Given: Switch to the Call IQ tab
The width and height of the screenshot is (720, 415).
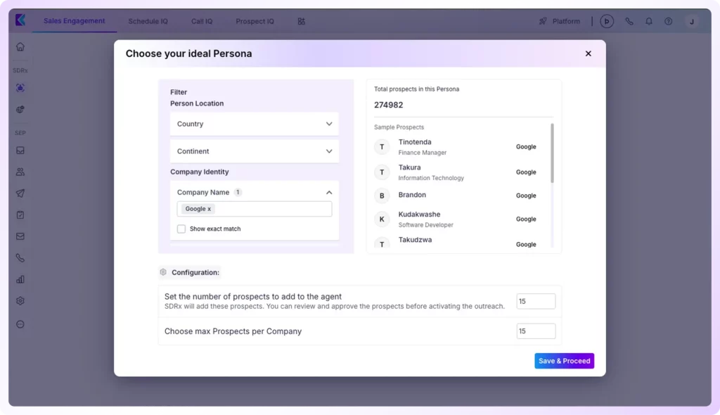Looking at the screenshot, I should tap(202, 21).
